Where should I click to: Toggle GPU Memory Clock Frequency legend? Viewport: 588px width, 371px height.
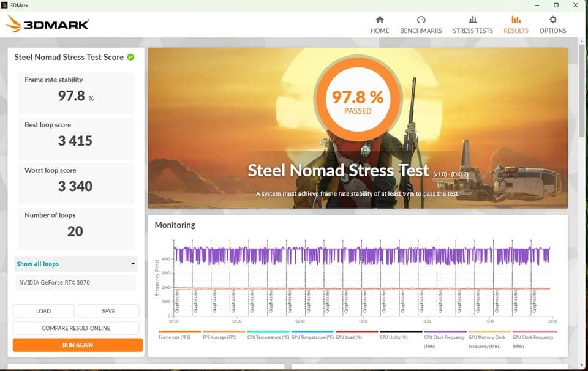tap(489, 340)
